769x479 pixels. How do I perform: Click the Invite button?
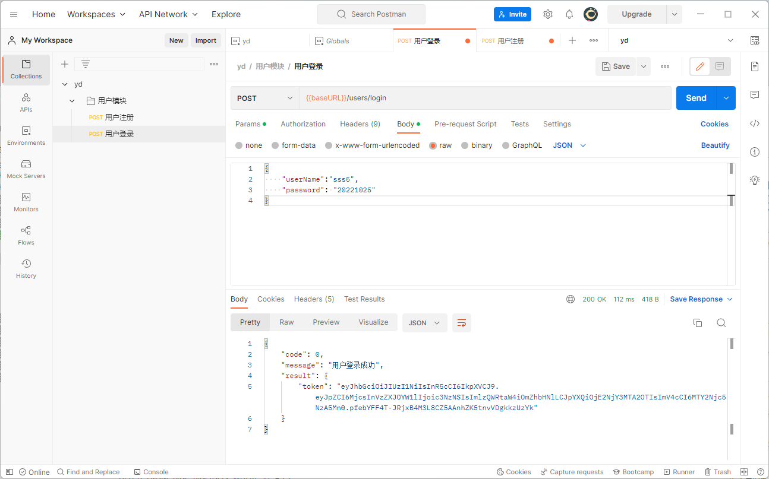[512, 14]
